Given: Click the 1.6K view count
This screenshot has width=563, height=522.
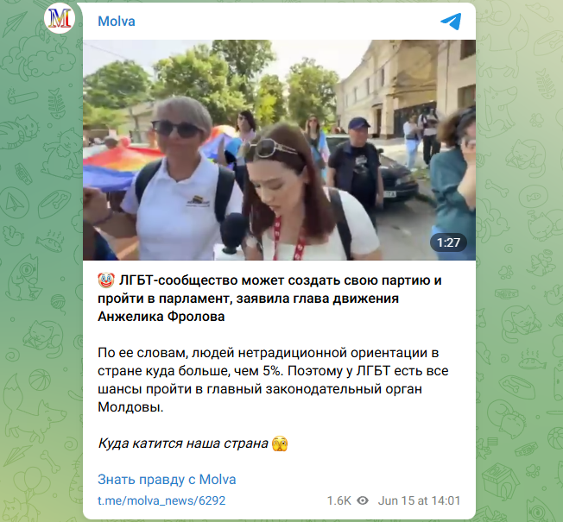Looking at the screenshot, I should click(338, 500).
